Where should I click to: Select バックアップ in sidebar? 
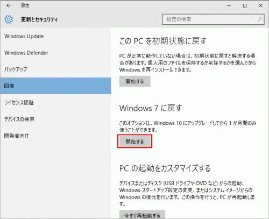pyautogui.click(x=55, y=69)
